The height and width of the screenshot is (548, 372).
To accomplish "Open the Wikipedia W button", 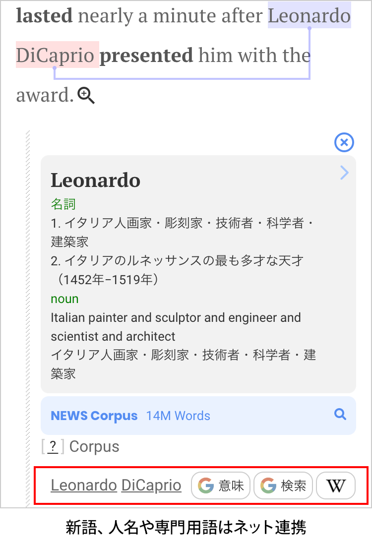I will tap(336, 486).
